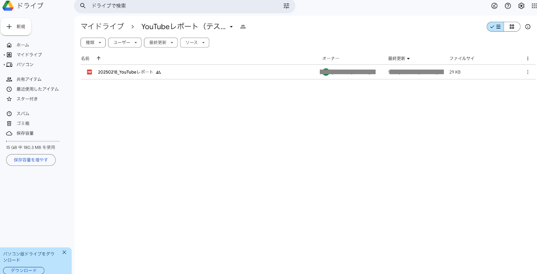Screen dimensions: 537x274
Task: Expand マイドライブ tree arrow in sidebar
Action: point(4,55)
